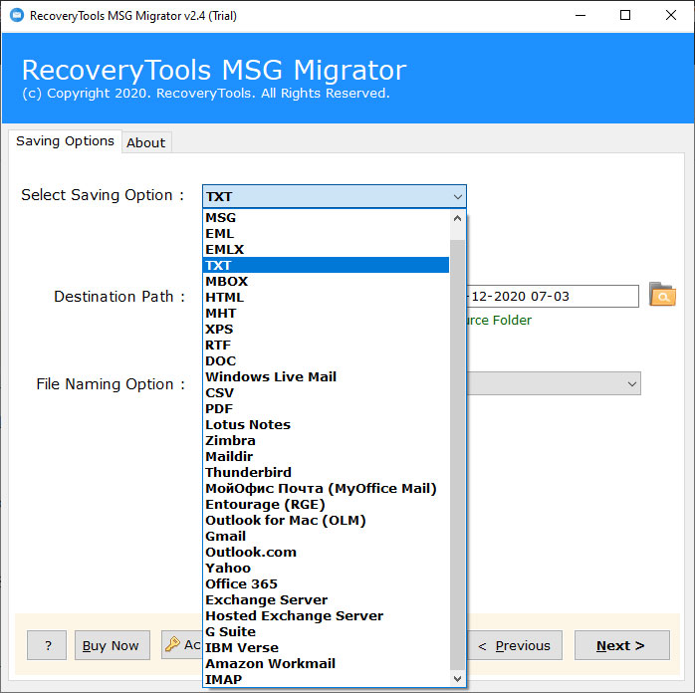Close the MSG Migrator window

point(671,16)
